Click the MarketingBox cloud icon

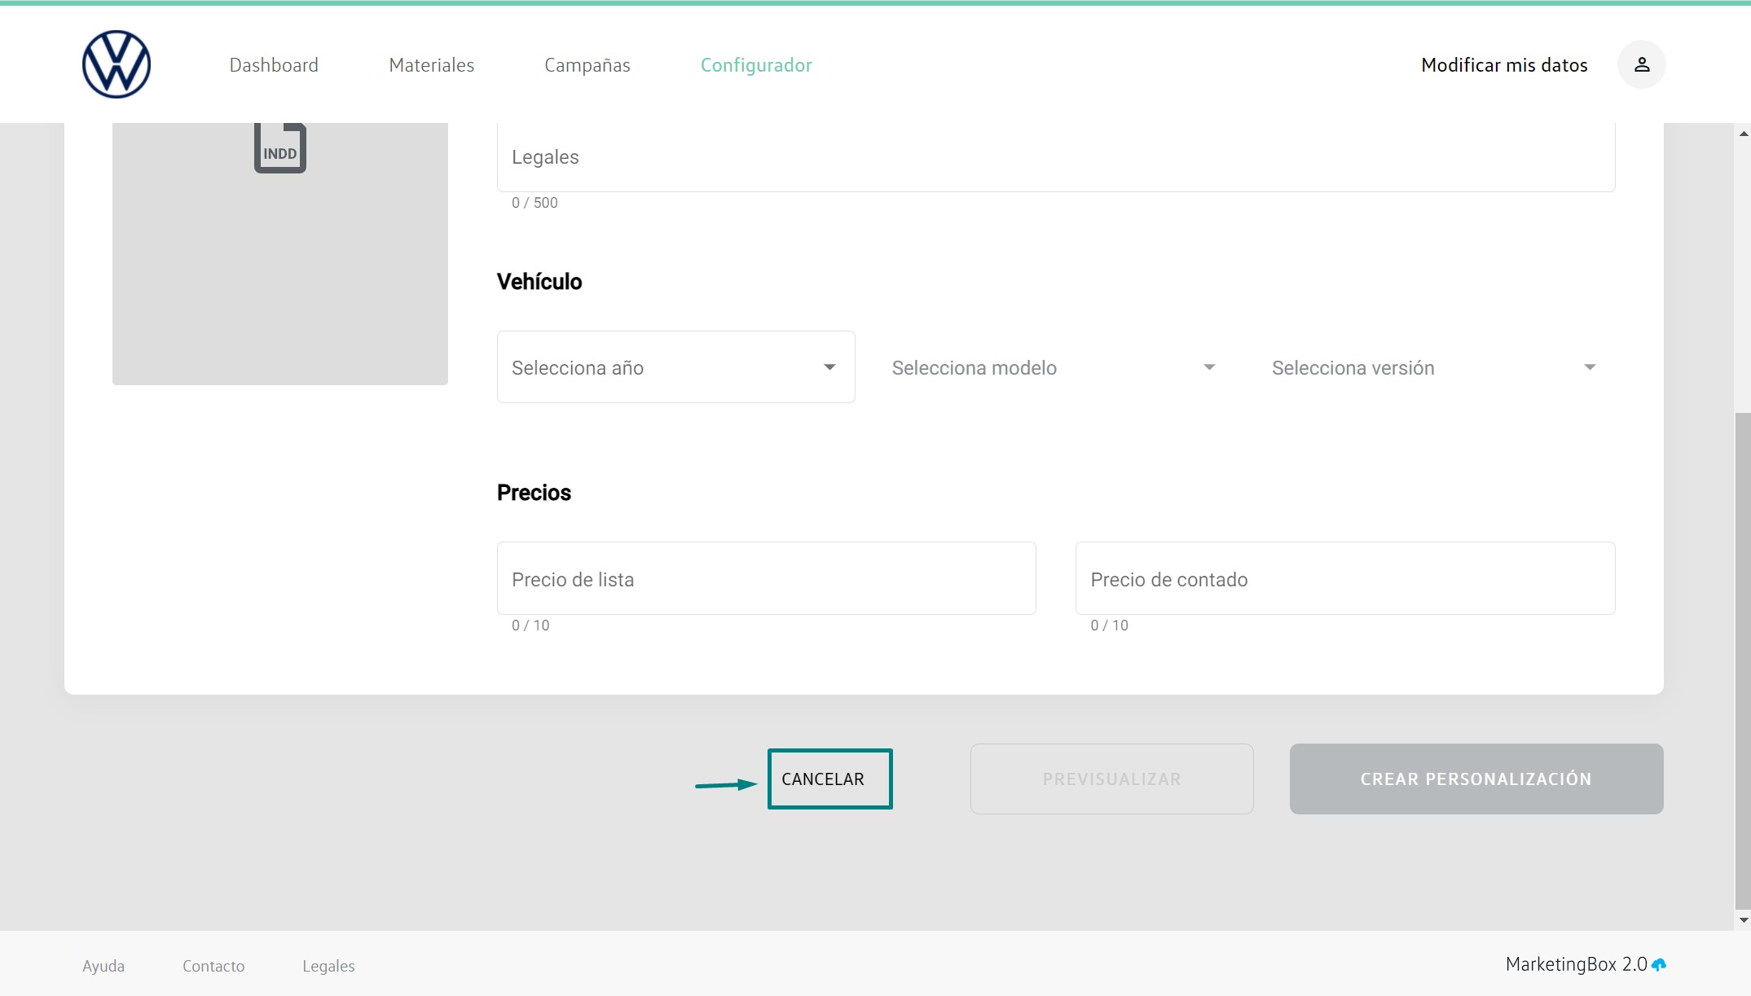[x=1659, y=965]
